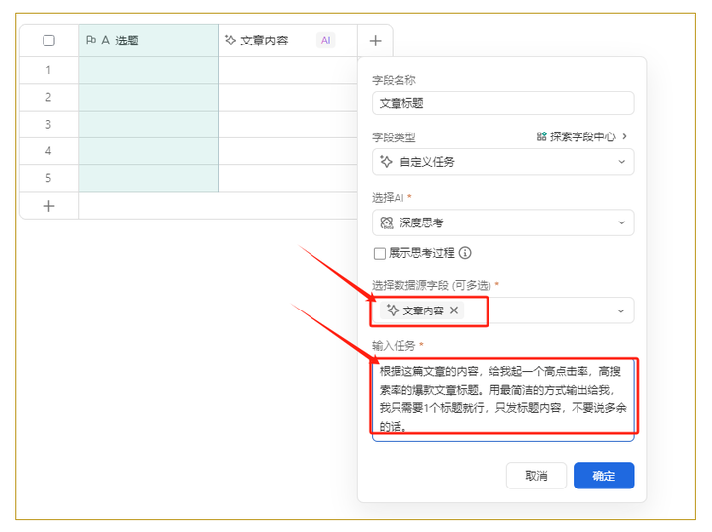Enable the 展示思考过程 checkbox
712x532 pixels.
[x=379, y=253]
